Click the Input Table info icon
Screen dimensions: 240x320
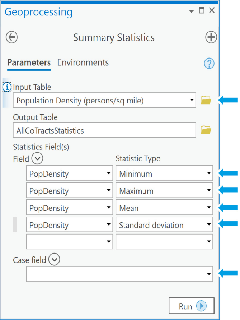point(7,87)
